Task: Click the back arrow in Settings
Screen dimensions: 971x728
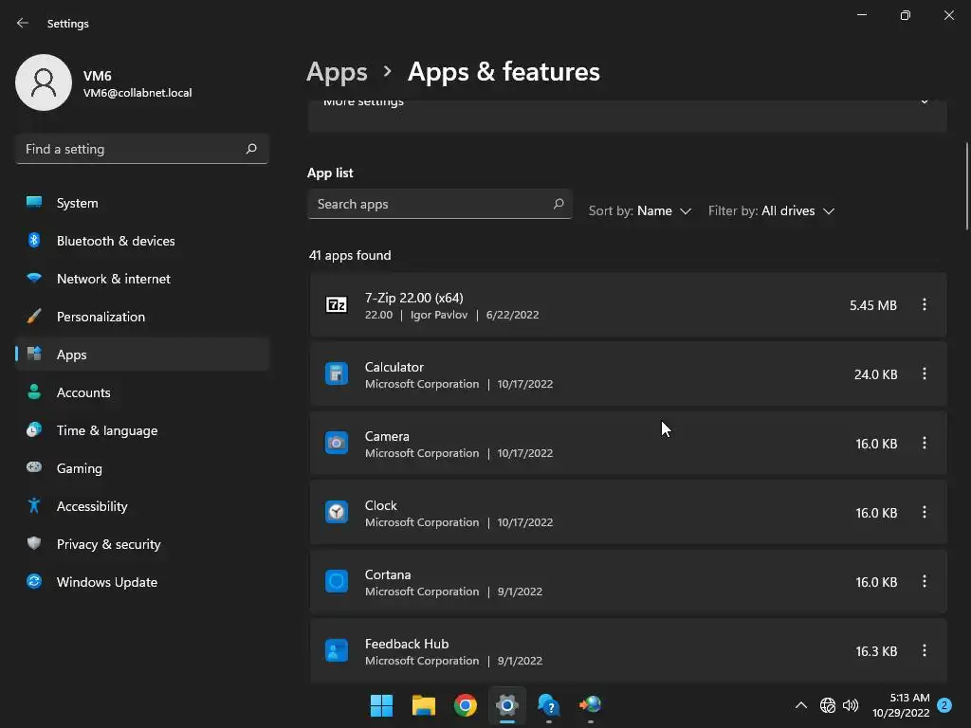Action: point(23,23)
